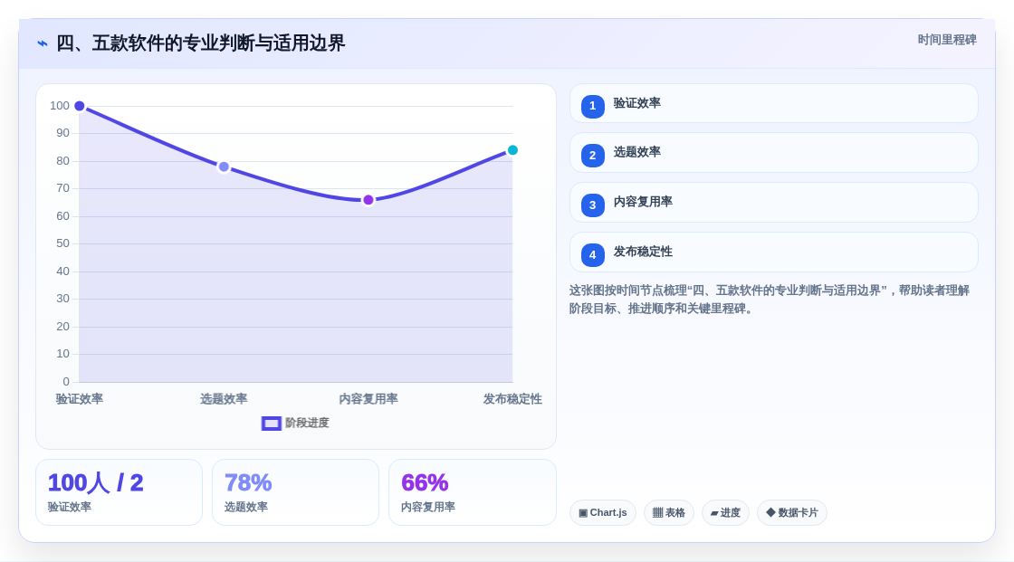
Task: Click the number 2 badge for 选题效率
Action: click(592, 156)
